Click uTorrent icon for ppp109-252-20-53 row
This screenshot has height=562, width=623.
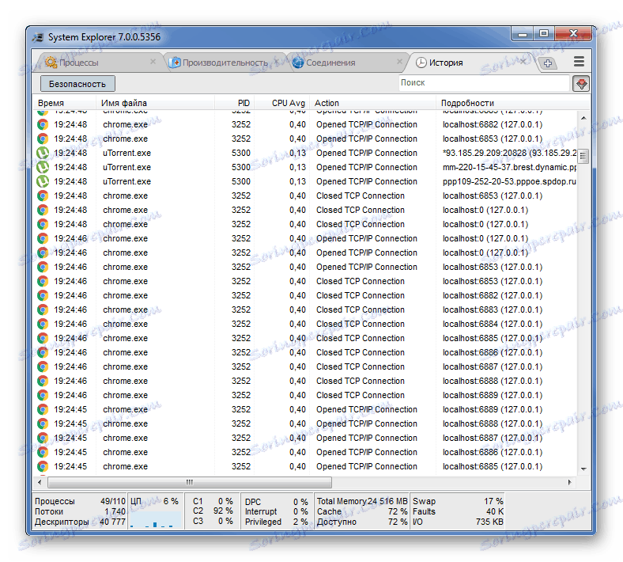[43, 181]
